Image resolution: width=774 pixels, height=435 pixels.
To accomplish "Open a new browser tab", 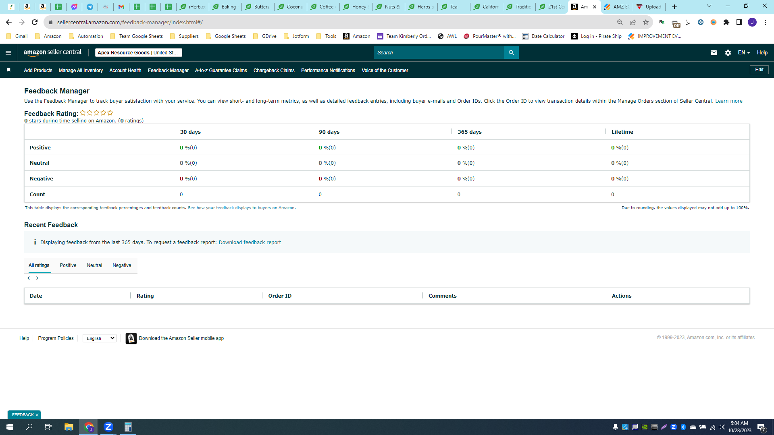I will coord(674,7).
